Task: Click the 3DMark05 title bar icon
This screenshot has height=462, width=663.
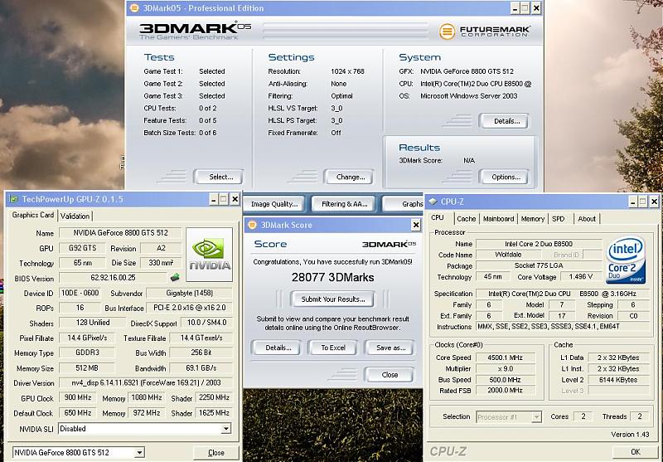Action: pos(134,7)
